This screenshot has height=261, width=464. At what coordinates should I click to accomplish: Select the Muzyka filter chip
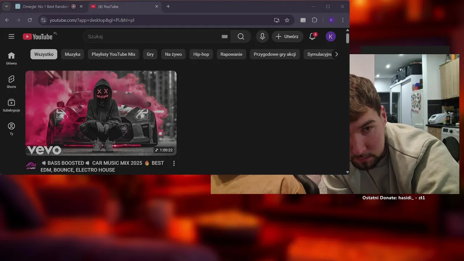[72, 54]
